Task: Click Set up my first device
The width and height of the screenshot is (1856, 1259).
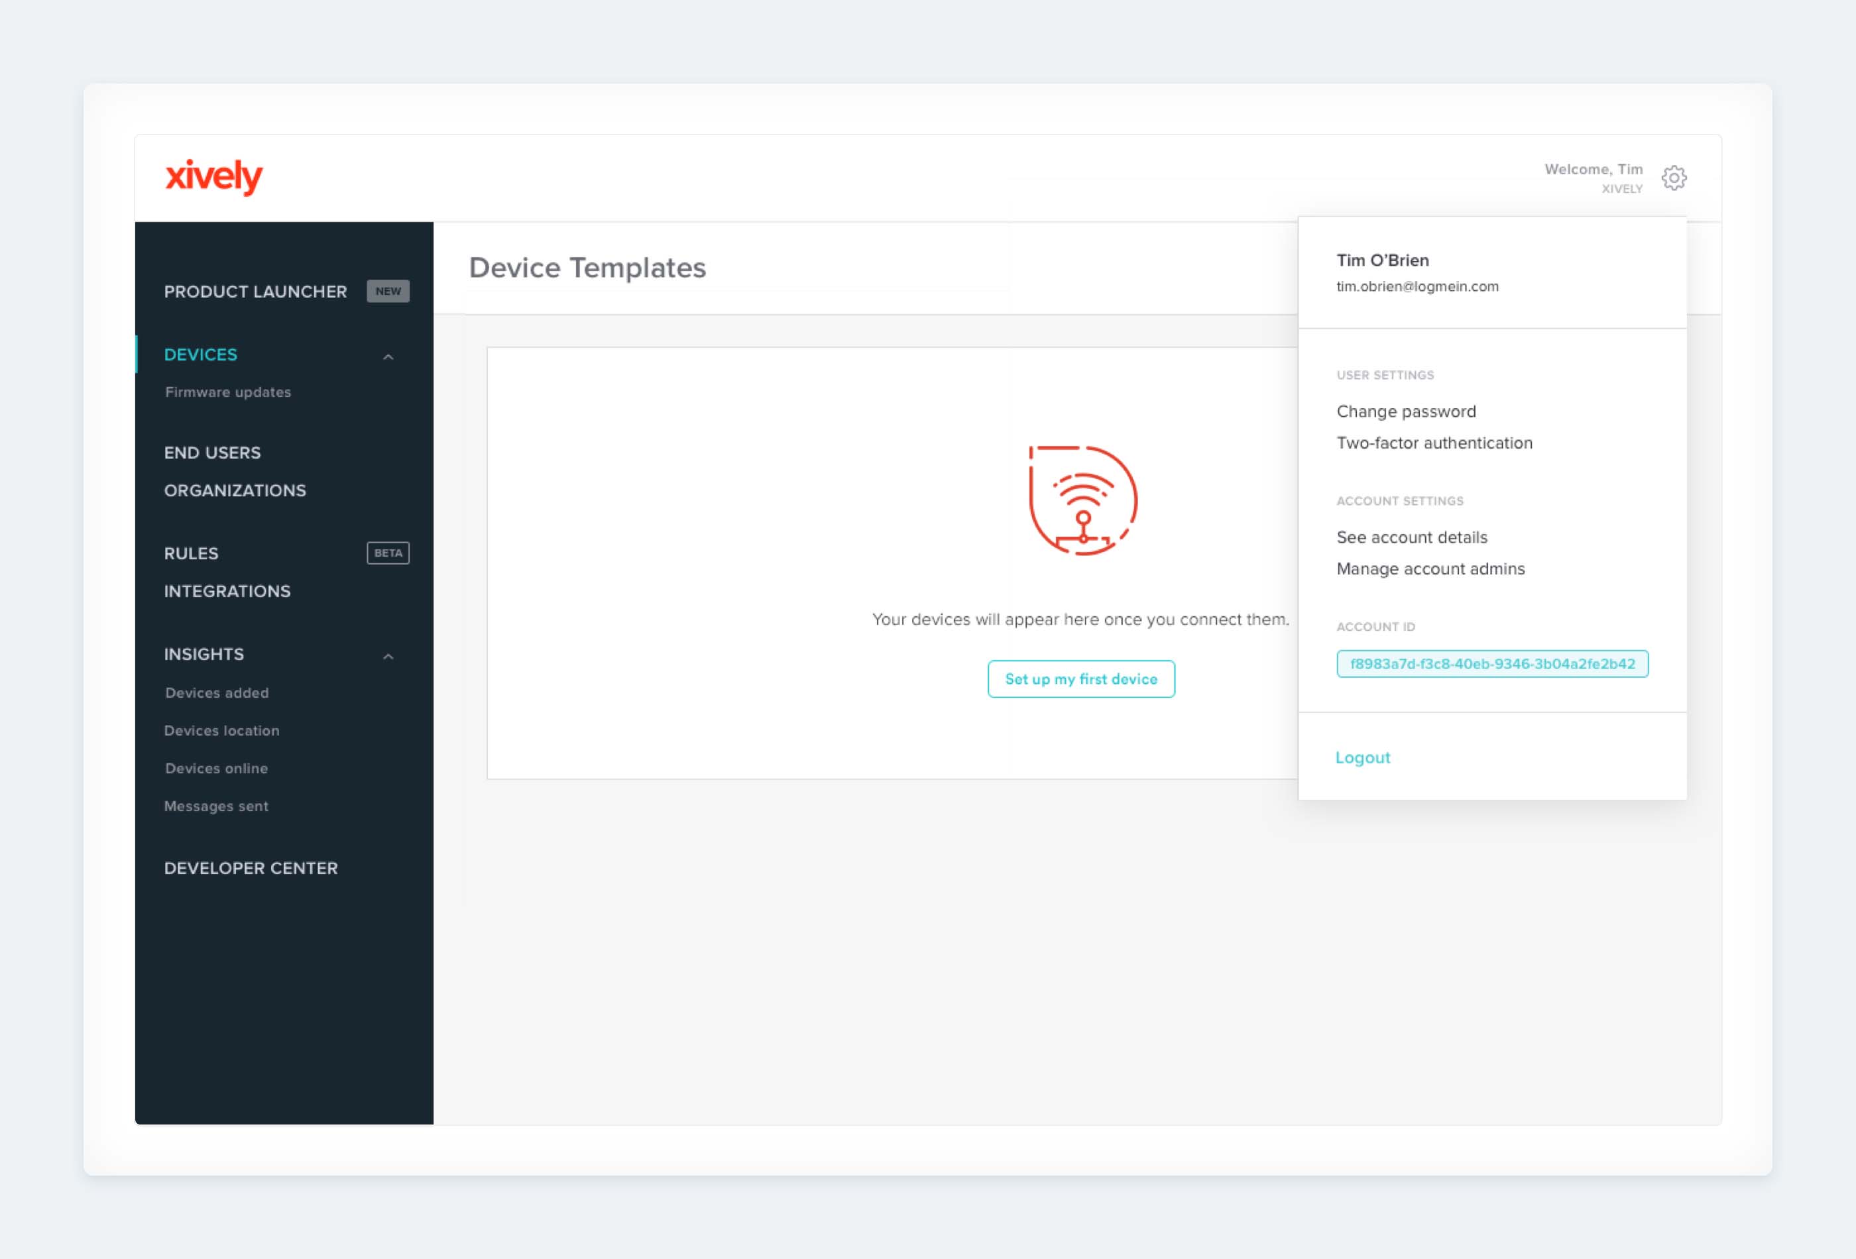Action: click(x=1082, y=679)
